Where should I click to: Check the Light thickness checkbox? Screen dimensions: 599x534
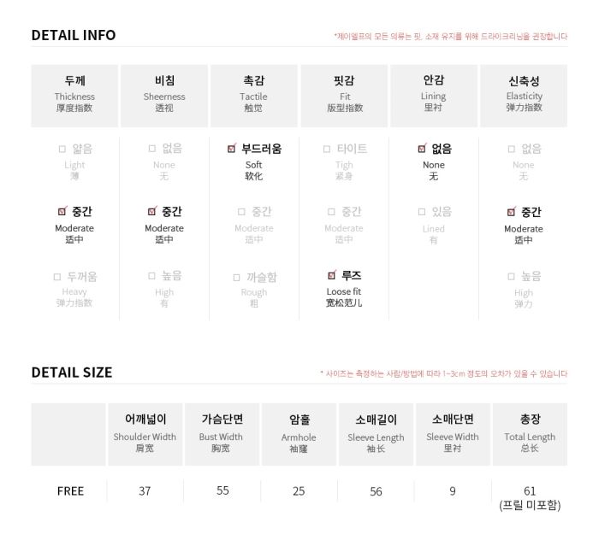(62, 149)
